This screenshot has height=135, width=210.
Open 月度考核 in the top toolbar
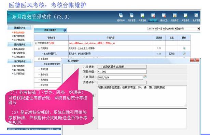174,17
